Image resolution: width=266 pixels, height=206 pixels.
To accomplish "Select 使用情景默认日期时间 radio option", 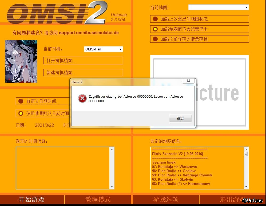I will (43, 113).
